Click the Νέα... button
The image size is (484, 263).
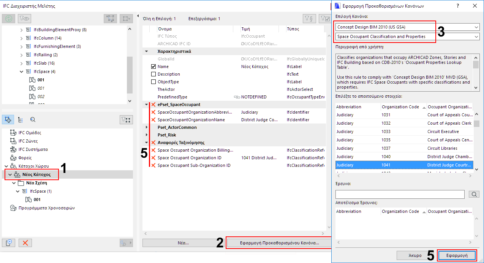(183, 242)
